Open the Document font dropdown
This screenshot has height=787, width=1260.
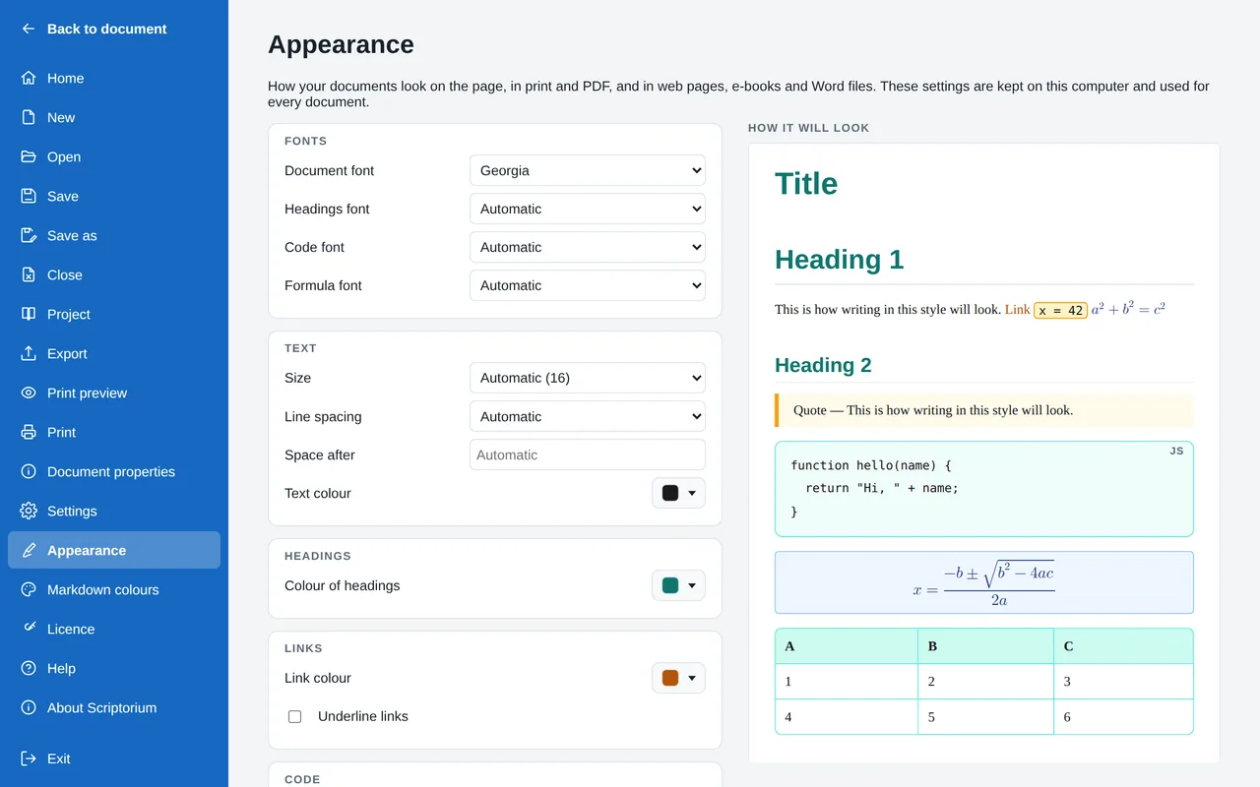click(x=588, y=170)
